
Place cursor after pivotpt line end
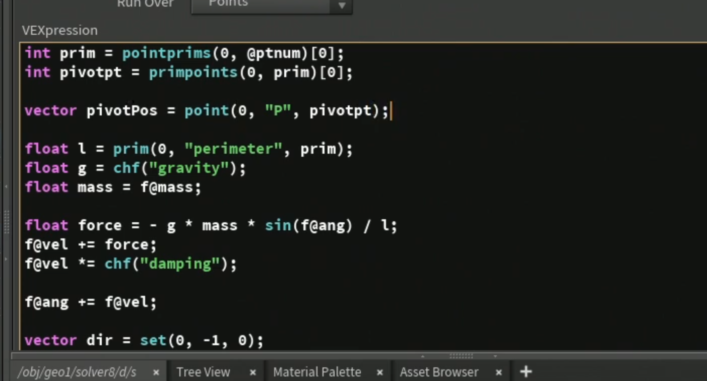pos(354,72)
